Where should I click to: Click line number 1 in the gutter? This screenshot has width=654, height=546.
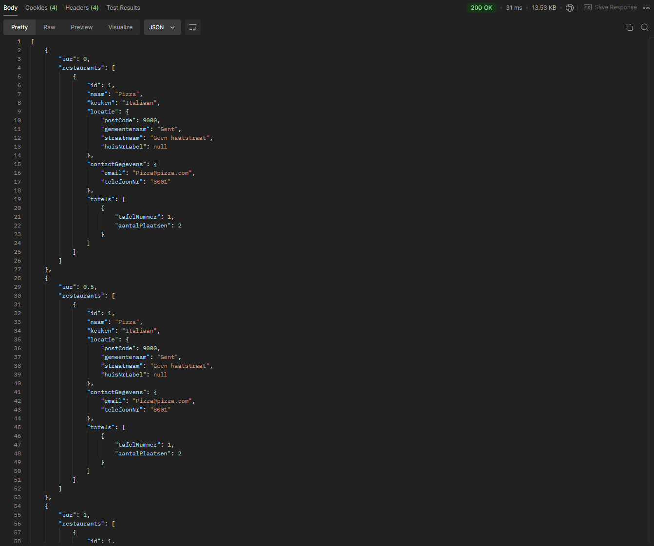[19, 41]
